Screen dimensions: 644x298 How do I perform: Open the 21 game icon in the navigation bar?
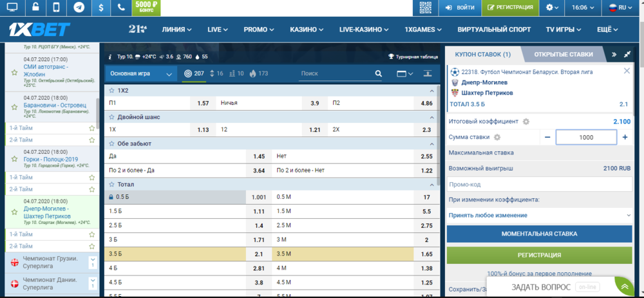(138, 30)
